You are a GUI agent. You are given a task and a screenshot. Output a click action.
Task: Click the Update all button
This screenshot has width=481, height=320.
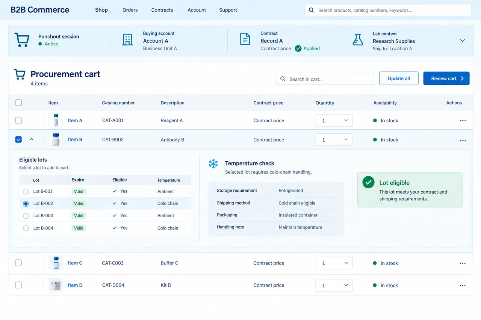pyautogui.click(x=399, y=78)
